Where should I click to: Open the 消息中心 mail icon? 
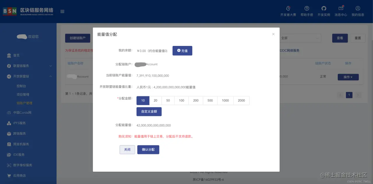pos(341,8)
